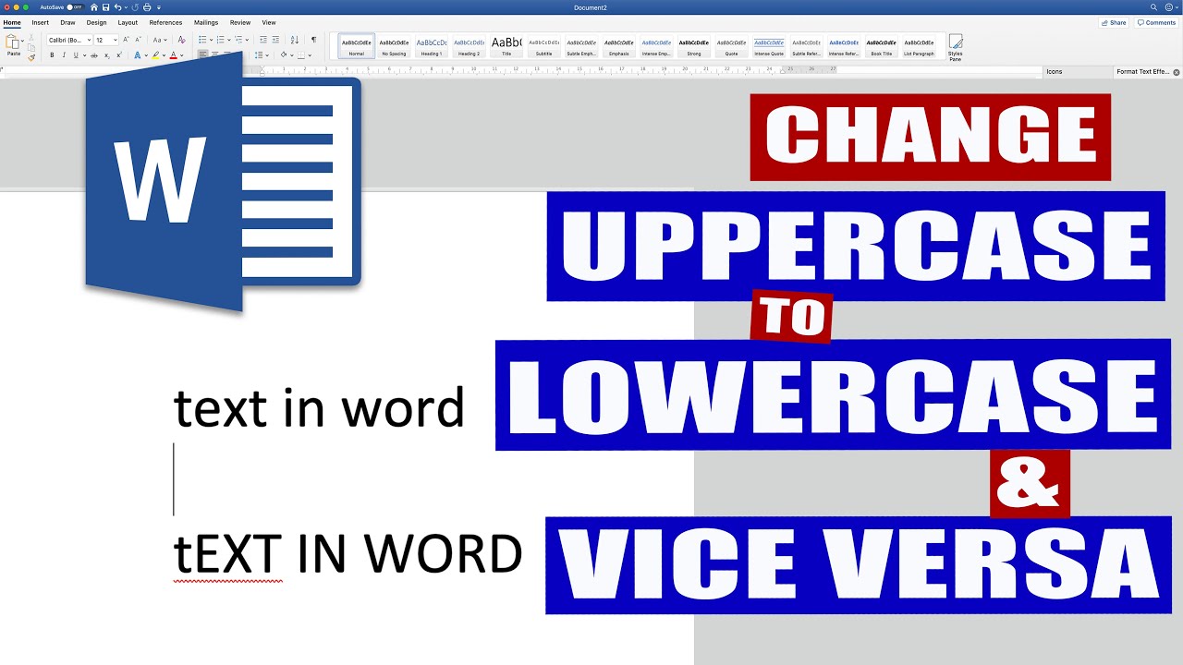Undo the last action

[x=118, y=7]
